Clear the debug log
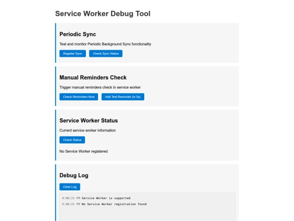294x221 pixels. click(70, 187)
